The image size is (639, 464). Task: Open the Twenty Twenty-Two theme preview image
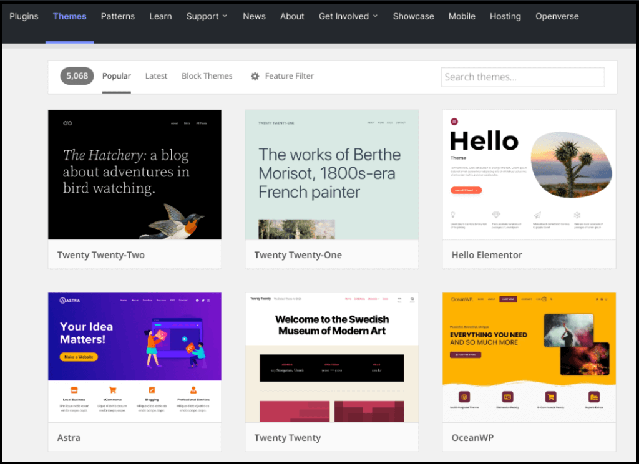coord(135,175)
